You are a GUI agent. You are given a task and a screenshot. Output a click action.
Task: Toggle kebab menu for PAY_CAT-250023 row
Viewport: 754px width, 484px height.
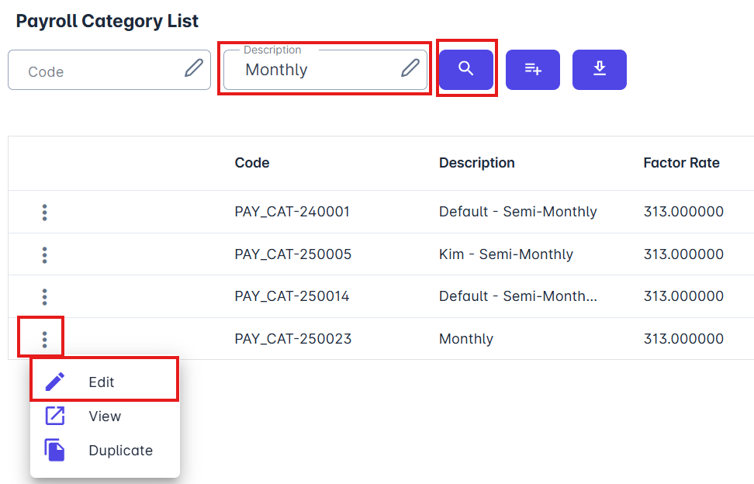[45, 339]
